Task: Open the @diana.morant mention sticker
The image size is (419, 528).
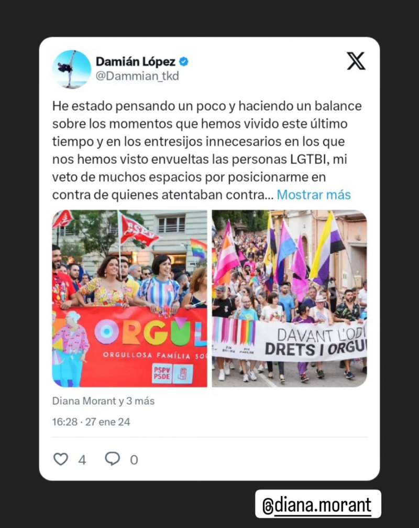Action: point(318,504)
